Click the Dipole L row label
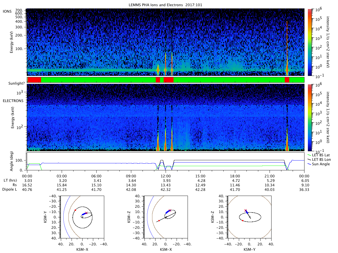The height and width of the screenshot is (253, 338). [x=10, y=190]
